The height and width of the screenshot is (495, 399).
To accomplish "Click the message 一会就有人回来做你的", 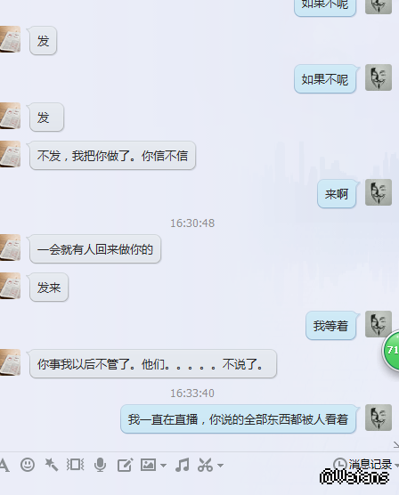I will [x=95, y=249].
